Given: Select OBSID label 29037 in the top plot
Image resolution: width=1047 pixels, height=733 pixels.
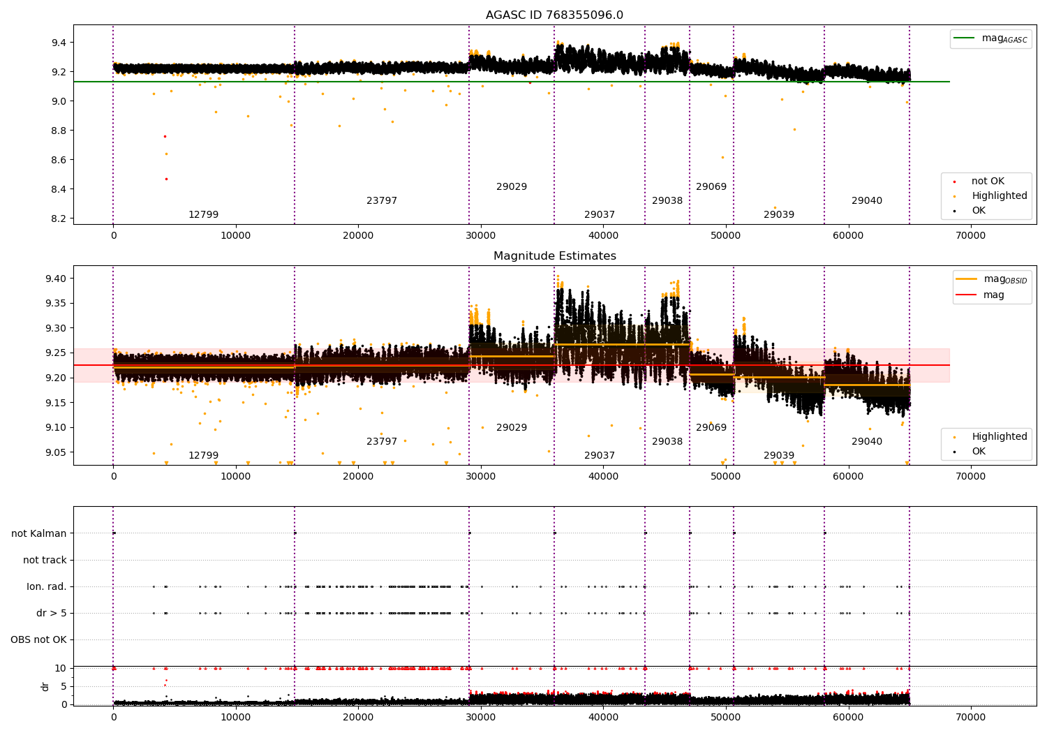Looking at the screenshot, I should click(600, 215).
